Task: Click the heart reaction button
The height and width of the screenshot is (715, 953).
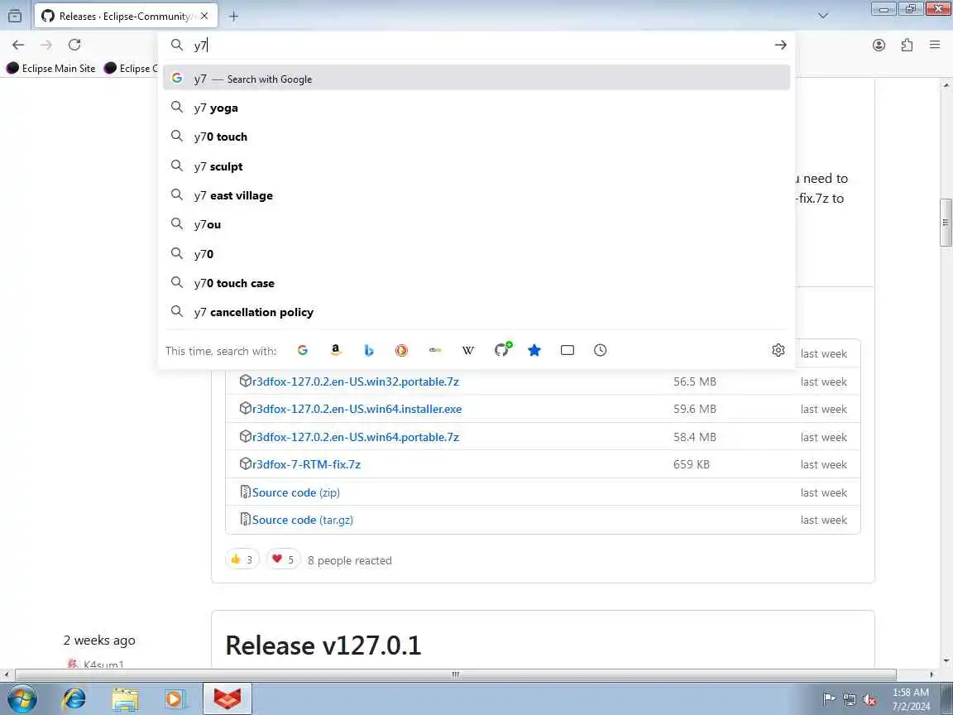Action: [283, 559]
